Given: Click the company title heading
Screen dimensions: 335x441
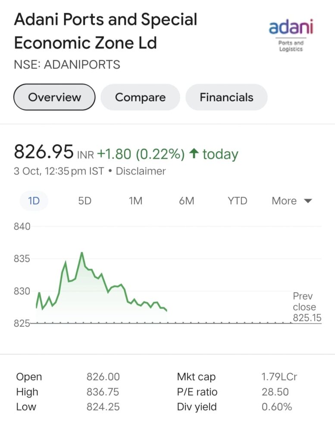Looking at the screenshot, I should [x=106, y=31].
